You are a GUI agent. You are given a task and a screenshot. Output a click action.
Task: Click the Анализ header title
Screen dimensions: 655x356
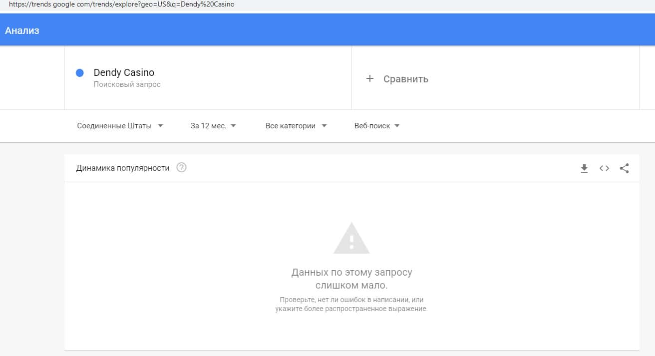tap(22, 30)
